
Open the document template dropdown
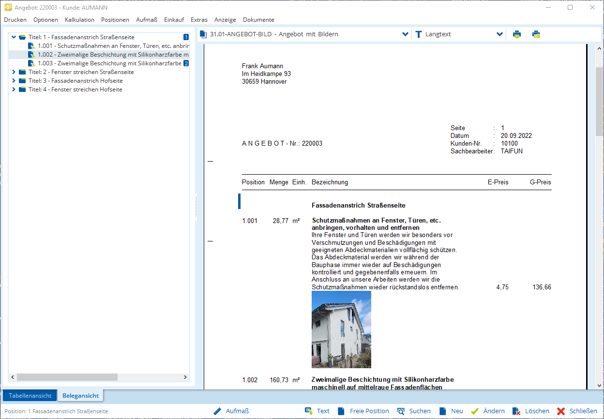tap(405, 34)
